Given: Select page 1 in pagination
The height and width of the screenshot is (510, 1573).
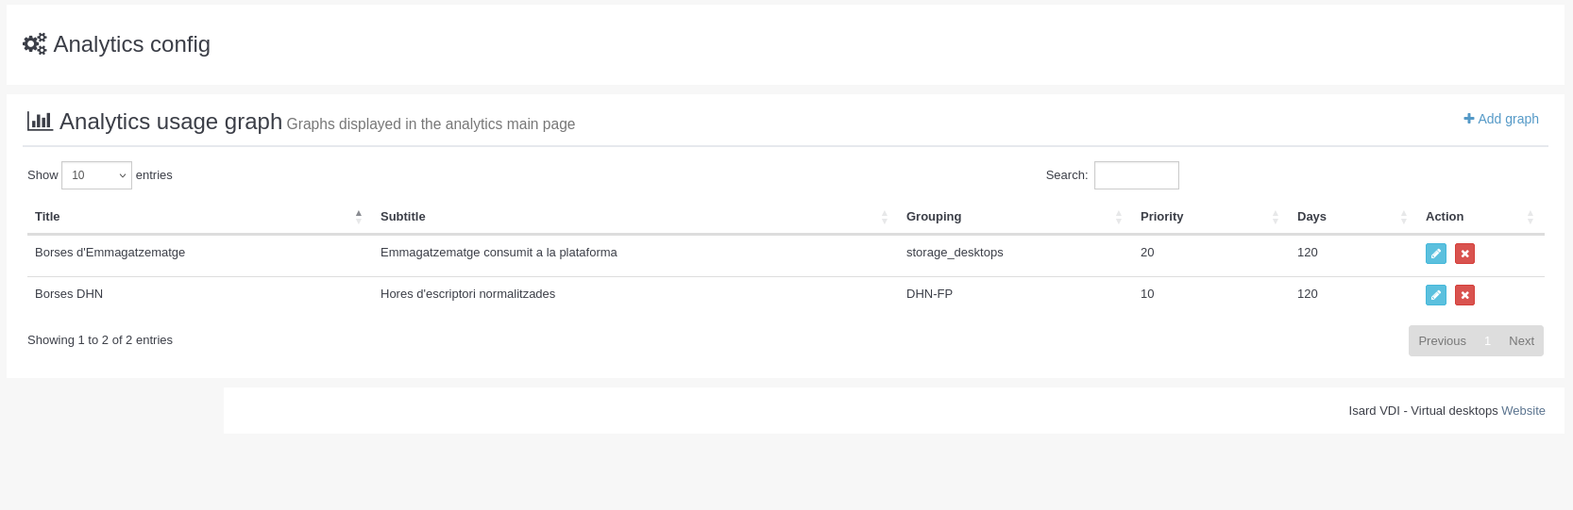Looking at the screenshot, I should [x=1487, y=341].
